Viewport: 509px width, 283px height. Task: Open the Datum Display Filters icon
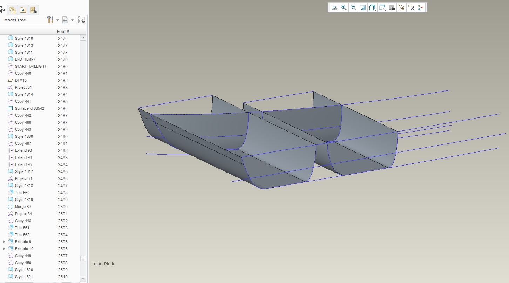pyautogui.click(x=402, y=7)
